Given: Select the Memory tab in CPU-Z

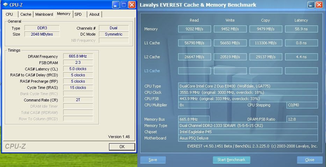Looking at the screenshot, I should 64,14.
